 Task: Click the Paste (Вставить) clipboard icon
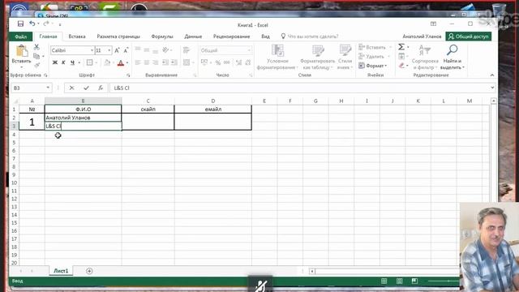point(22,51)
